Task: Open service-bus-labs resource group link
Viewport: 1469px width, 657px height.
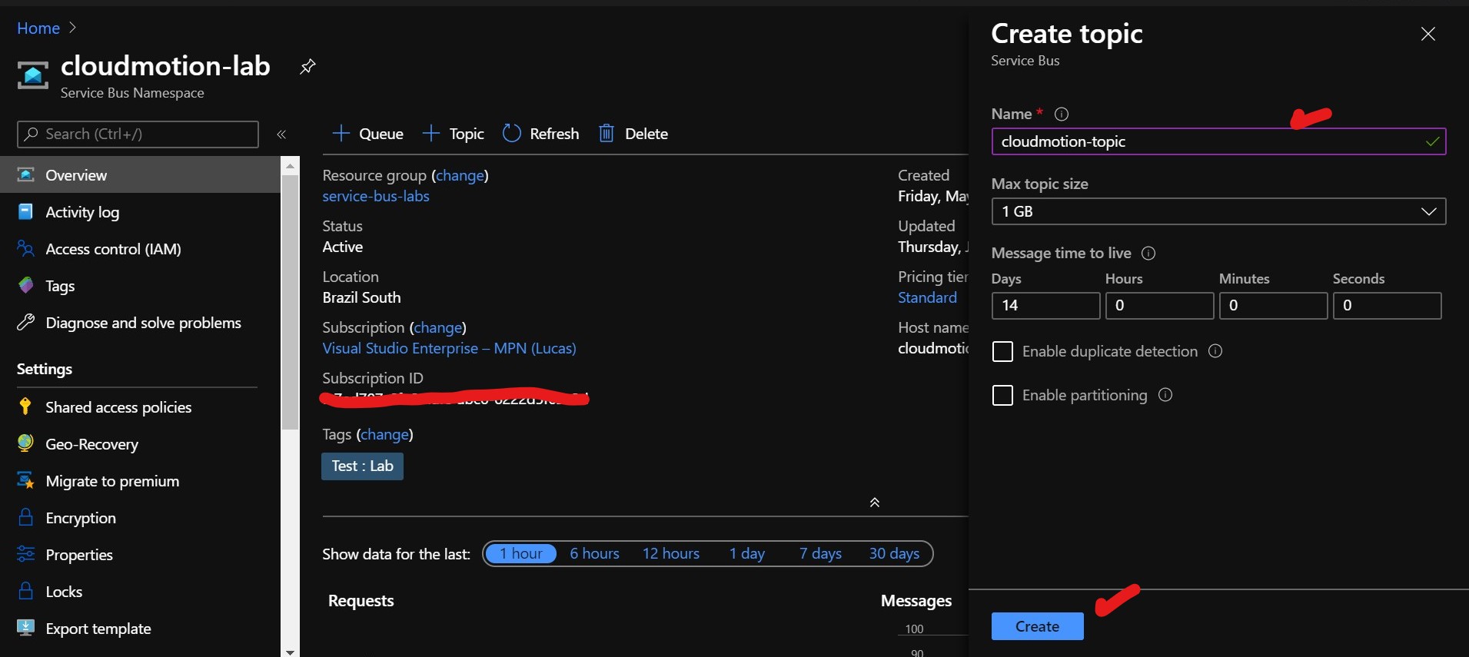Action: [376, 196]
